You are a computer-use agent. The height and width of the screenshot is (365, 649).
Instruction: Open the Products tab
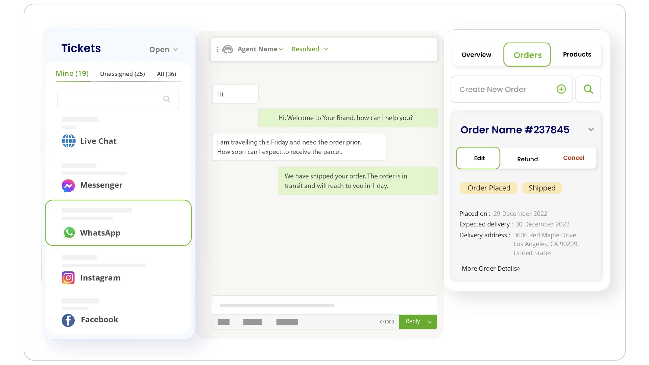tap(577, 54)
